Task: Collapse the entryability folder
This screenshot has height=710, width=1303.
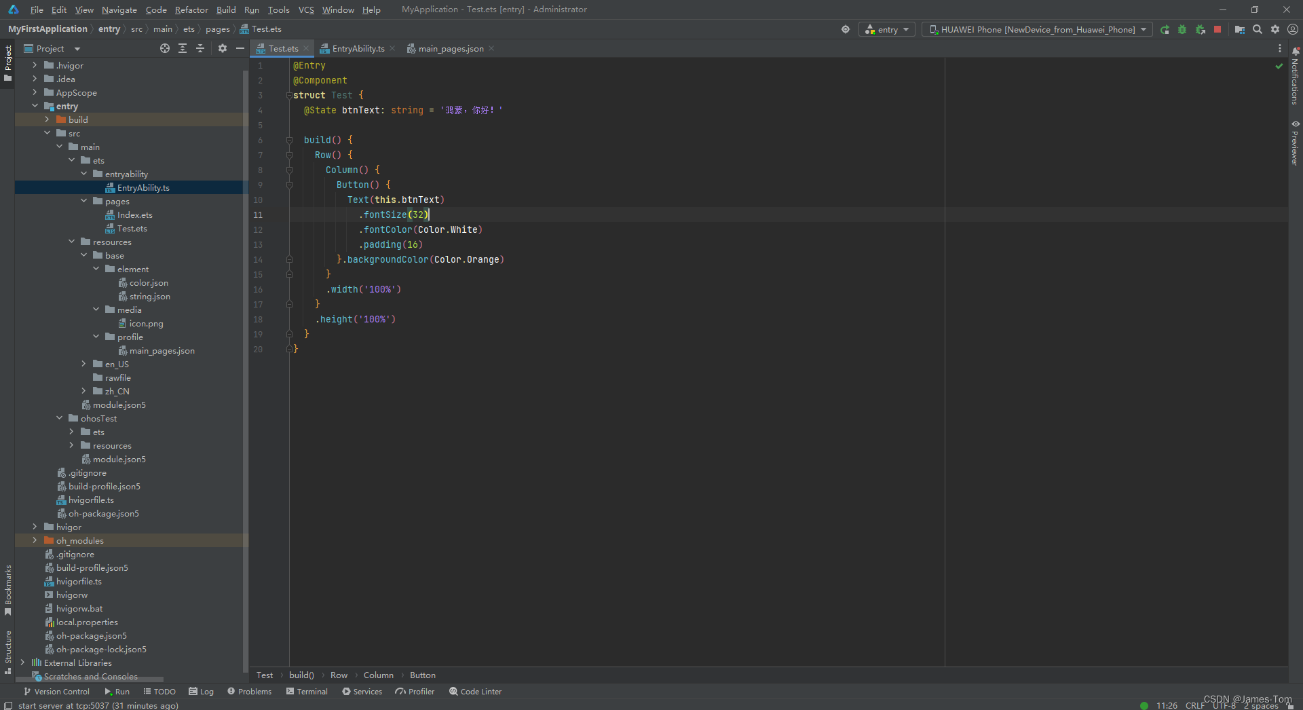Action: point(83,174)
